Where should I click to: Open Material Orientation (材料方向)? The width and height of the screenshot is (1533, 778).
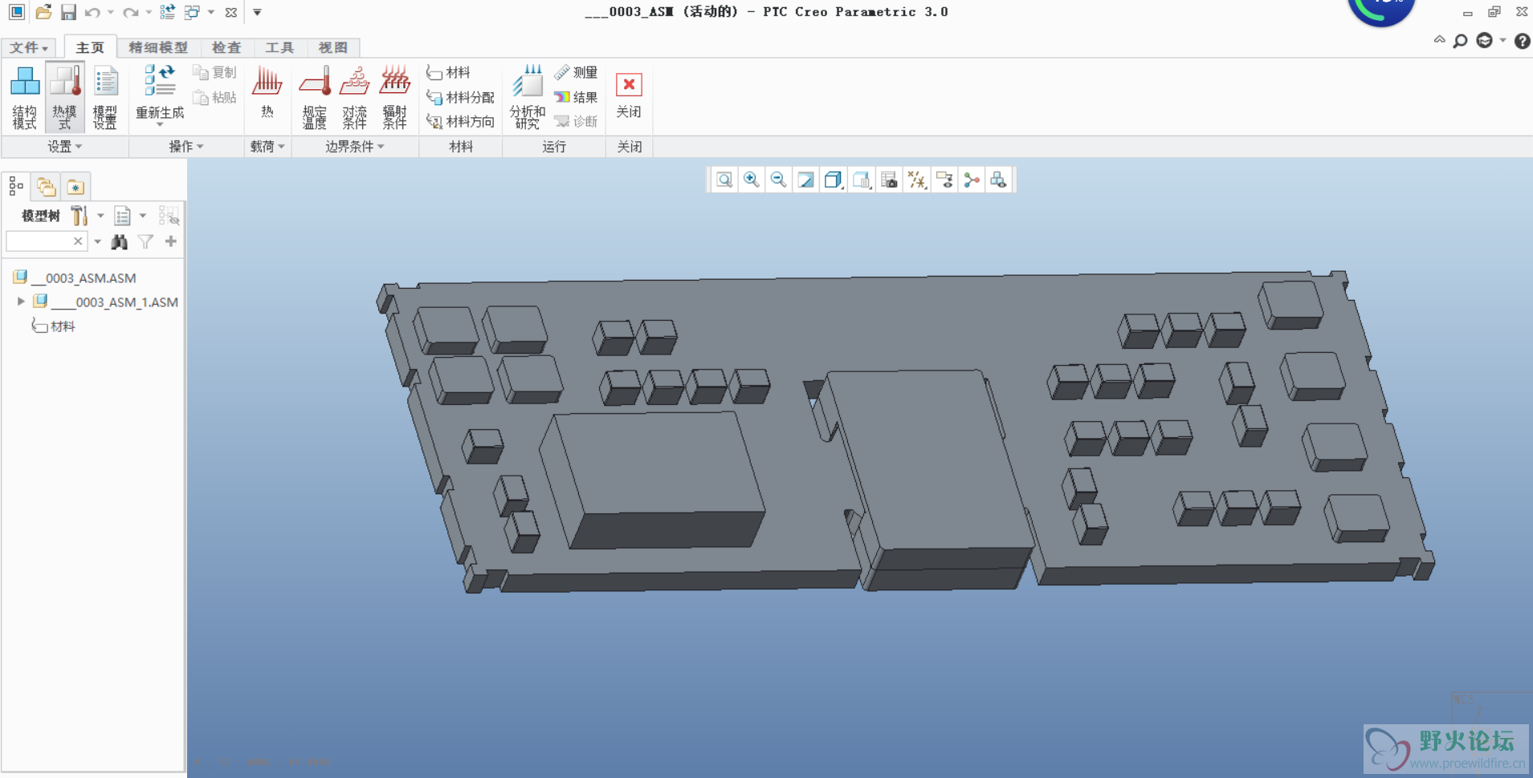460,122
